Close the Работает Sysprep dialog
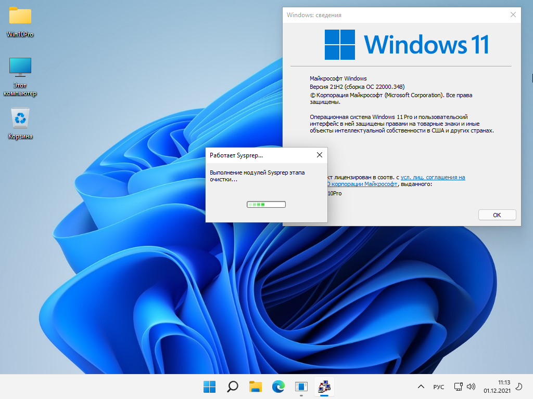Screen dimensions: 533x399 320,155
